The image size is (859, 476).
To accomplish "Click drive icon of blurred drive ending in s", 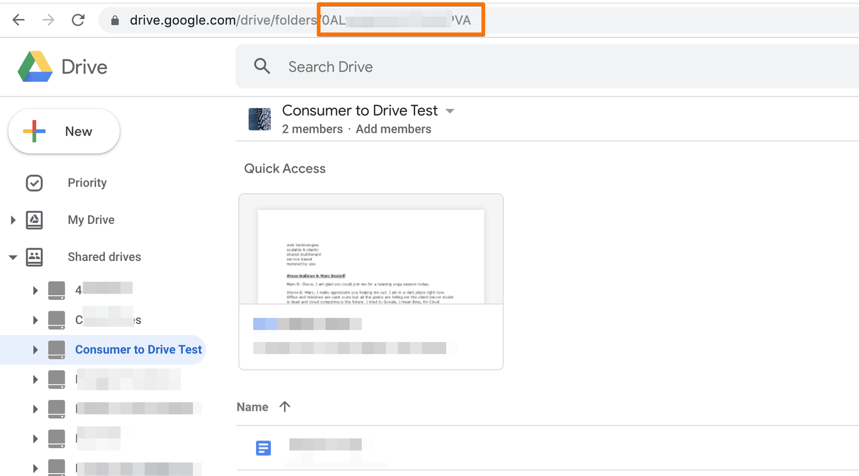I will 57,320.
